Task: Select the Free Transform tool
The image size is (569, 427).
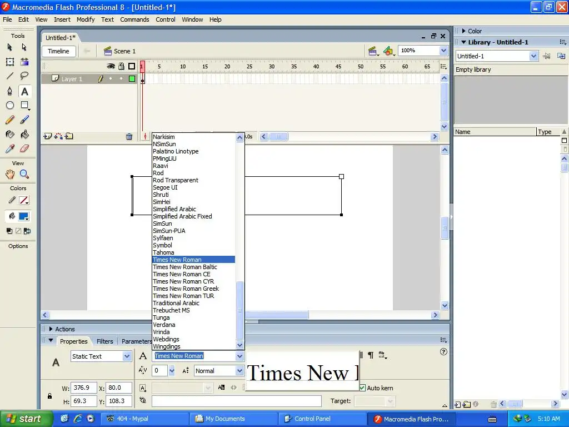Action: pyautogui.click(x=10, y=62)
